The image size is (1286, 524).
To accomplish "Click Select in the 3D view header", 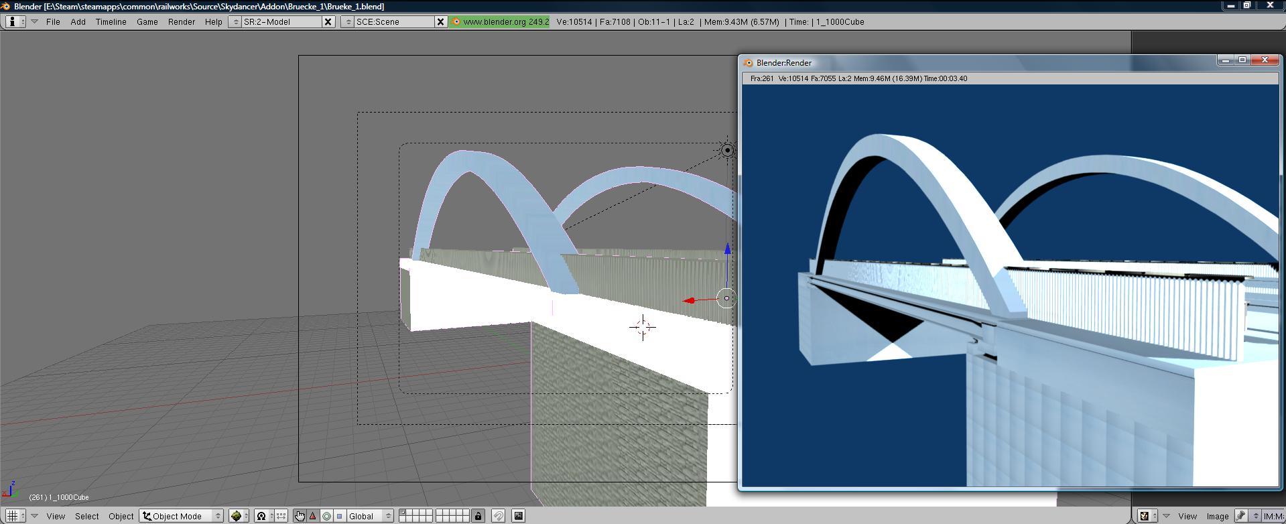I will 86,516.
